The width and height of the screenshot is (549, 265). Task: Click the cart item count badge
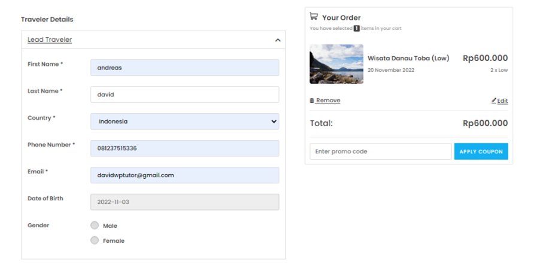356,28
